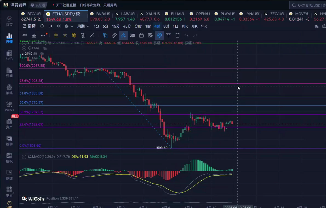Click the candlestick compare tool icon
Viewport: 326px width, 208px height.
(132, 35)
